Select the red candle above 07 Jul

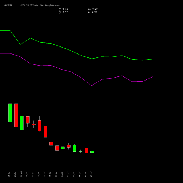(x=51, y=143)
